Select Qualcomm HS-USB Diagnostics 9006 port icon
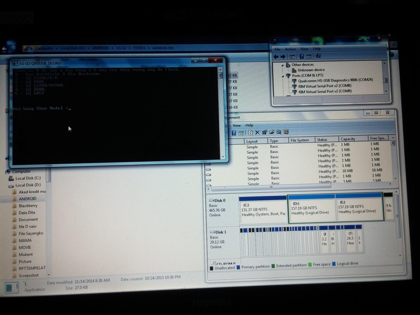Image resolution: width=420 pixels, height=315 pixels. (x=294, y=80)
